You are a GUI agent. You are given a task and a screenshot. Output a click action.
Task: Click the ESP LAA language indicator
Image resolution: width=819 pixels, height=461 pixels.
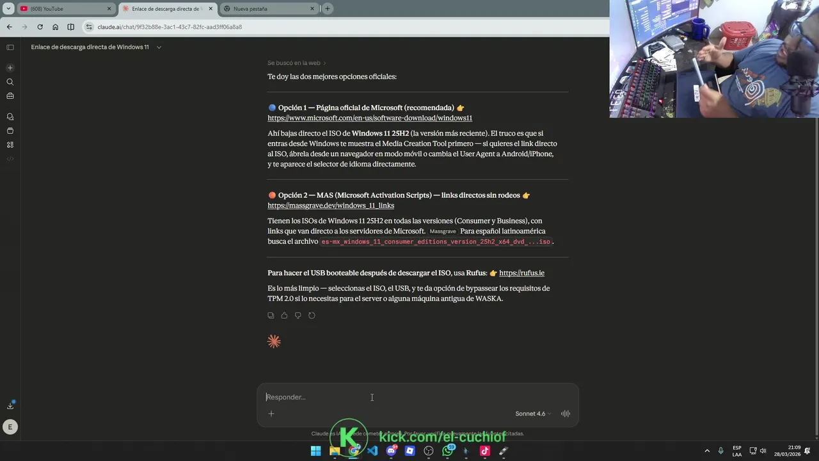(x=737, y=451)
